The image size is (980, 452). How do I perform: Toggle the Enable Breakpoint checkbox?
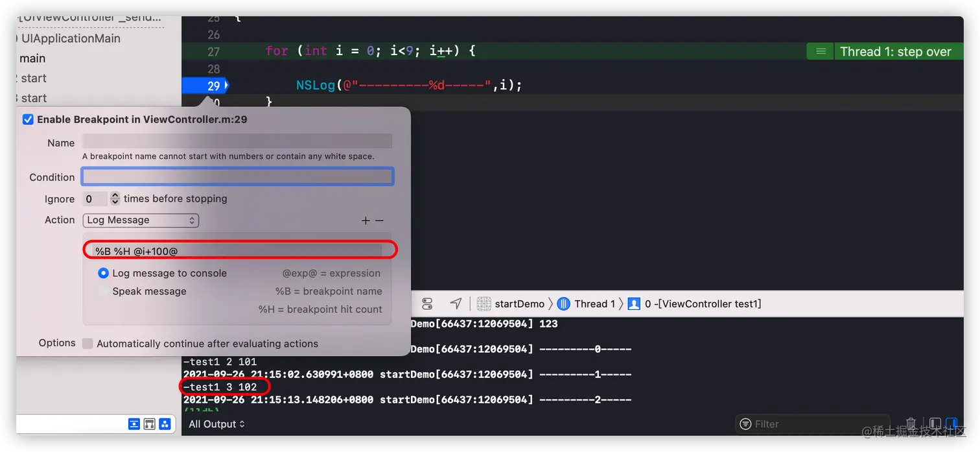[x=28, y=119]
